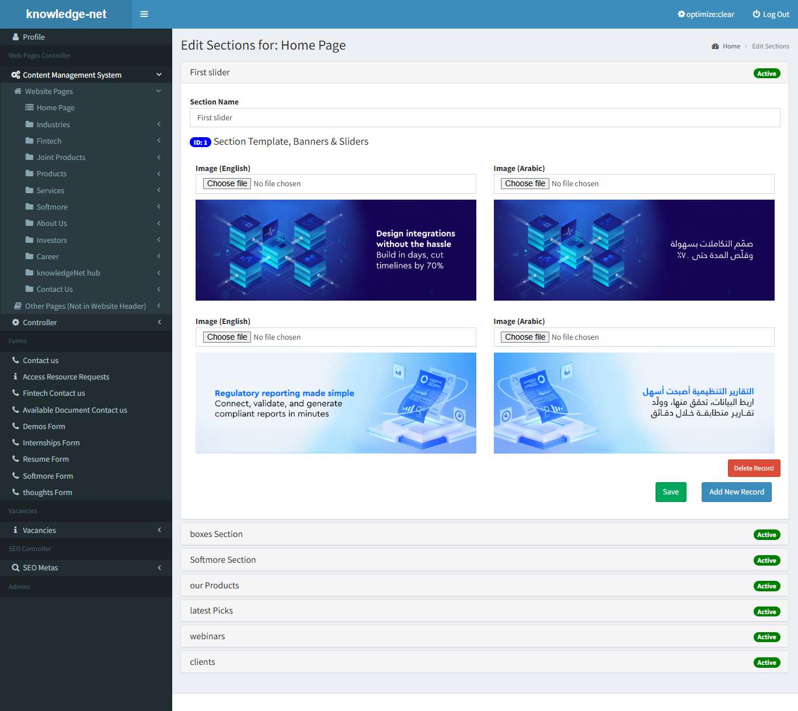Open the Demos Form menu item
The width and height of the screenshot is (798, 711).
tap(44, 427)
